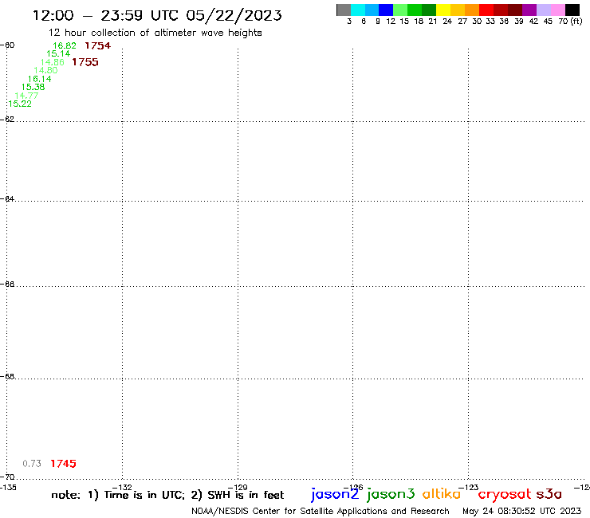Click the s3a satellite legend label
This screenshot has width=590, height=518.
point(549,494)
